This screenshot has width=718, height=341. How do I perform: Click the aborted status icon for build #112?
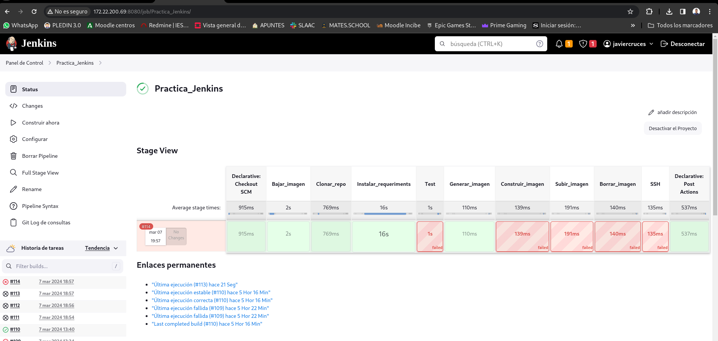pyautogui.click(x=6, y=306)
